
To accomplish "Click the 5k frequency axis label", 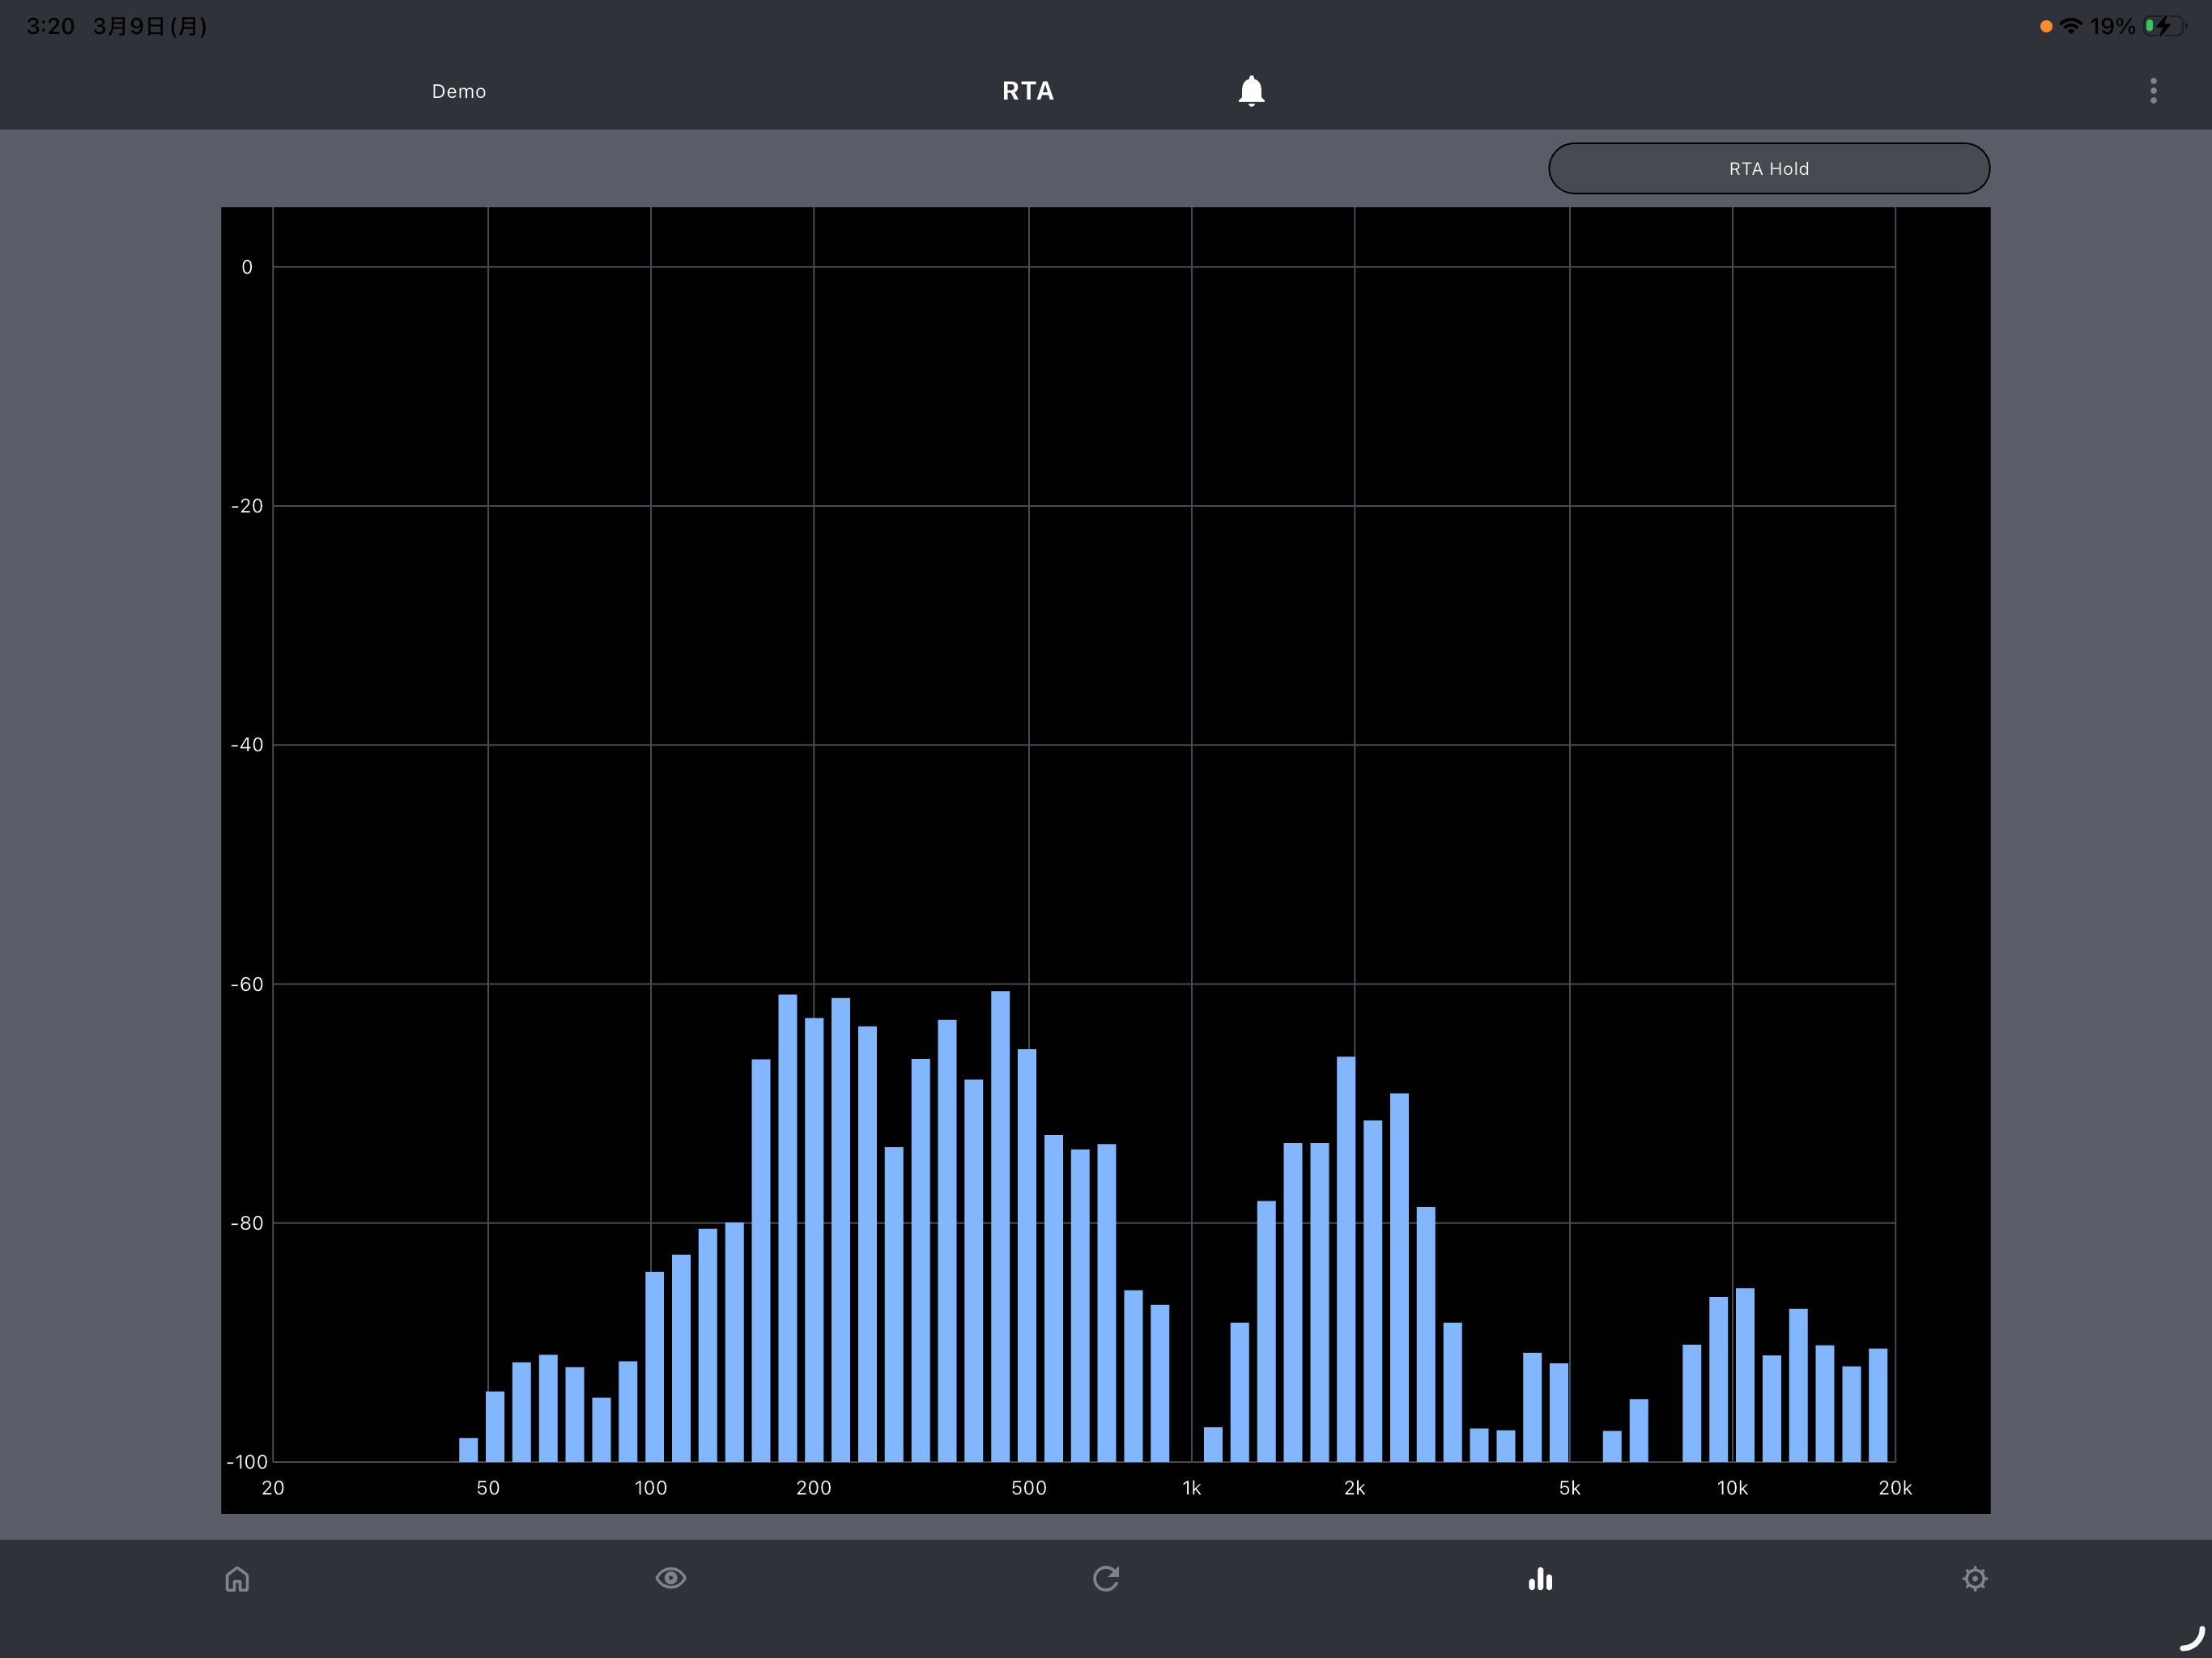I will click(x=1570, y=1488).
